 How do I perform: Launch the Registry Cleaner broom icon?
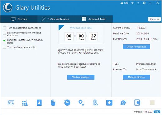[x=25, y=103]
